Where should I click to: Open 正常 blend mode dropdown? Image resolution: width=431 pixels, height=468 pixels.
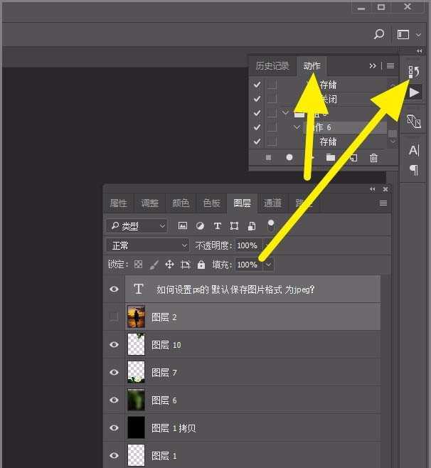click(148, 245)
